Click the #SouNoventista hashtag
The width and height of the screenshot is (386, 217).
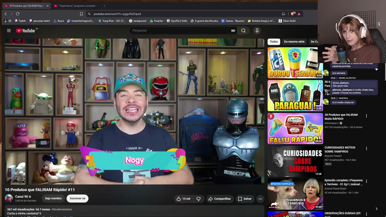(x=62, y=209)
